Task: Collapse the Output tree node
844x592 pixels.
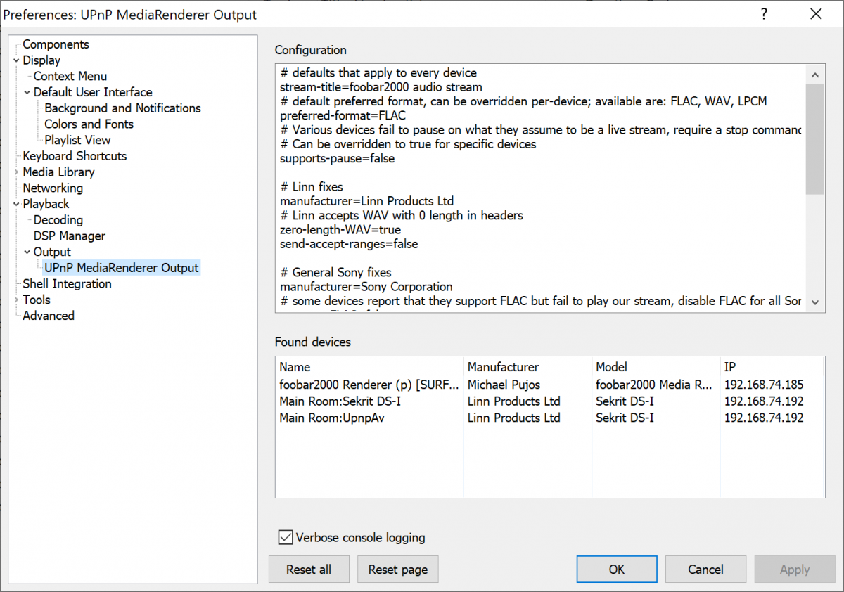Action: coord(27,252)
